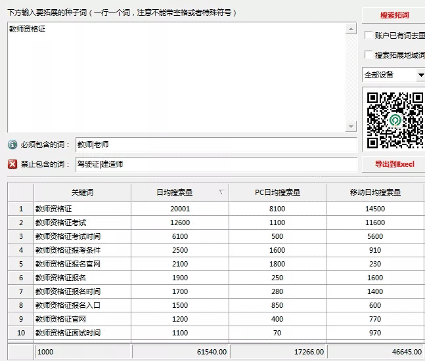Enable 账户已有词去重 checkbox

click(369, 35)
